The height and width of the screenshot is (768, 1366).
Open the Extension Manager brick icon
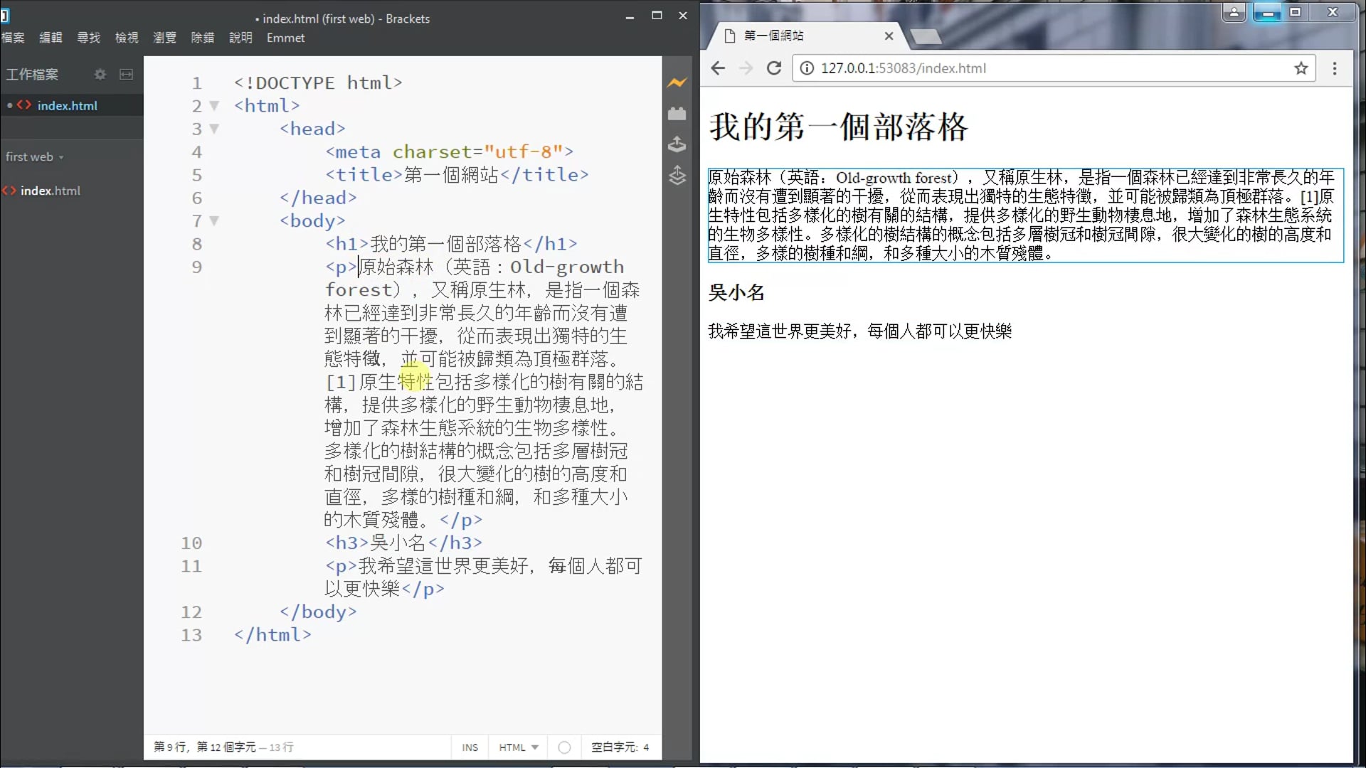click(x=677, y=114)
